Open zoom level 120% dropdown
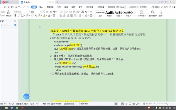The height and width of the screenshot is (110, 176). [x=152, y=104]
